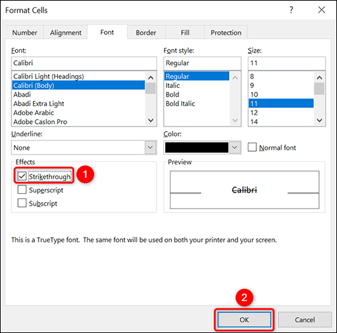Screen dimensions: 337x333
Task: Select Italic font style
Action: (196, 85)
